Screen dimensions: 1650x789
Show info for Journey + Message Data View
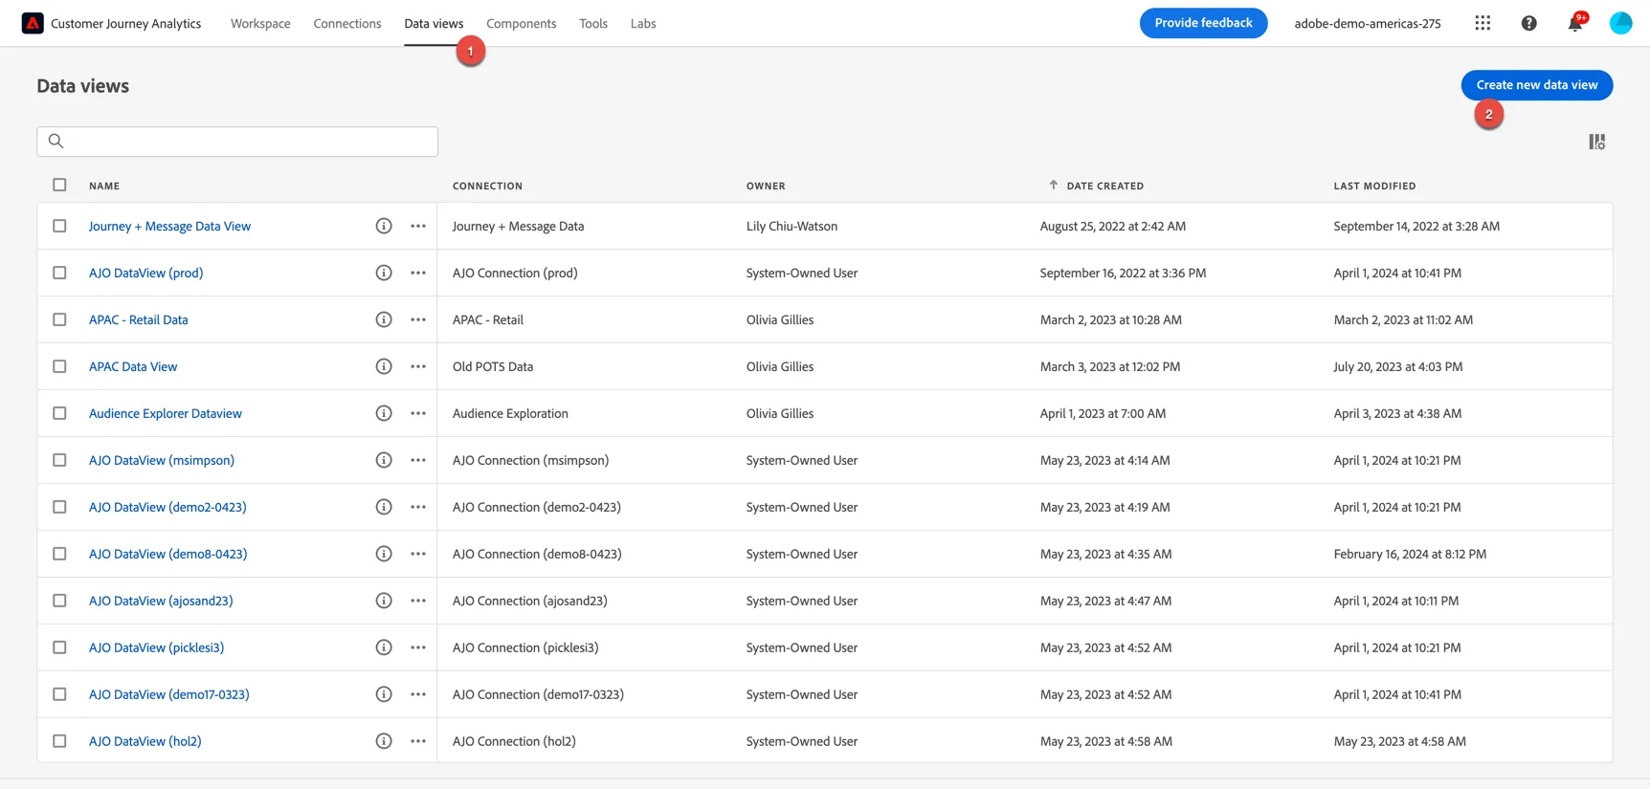point(384,226)
